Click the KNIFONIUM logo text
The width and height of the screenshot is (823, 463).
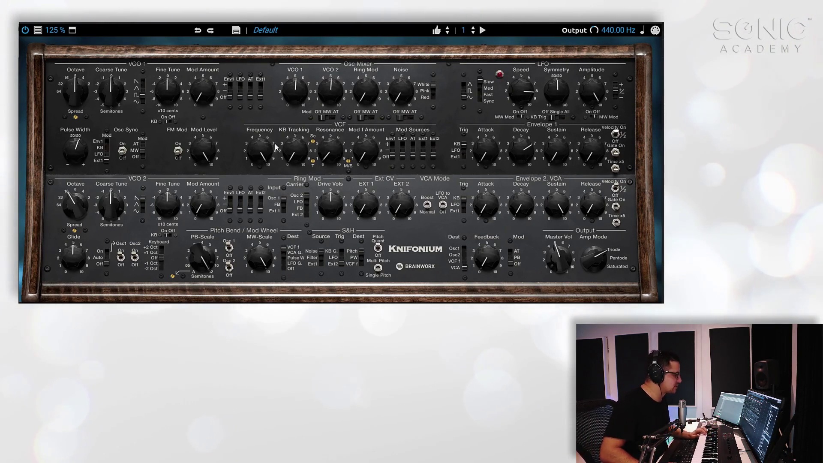pyautogui.click(x=415, y=249)
